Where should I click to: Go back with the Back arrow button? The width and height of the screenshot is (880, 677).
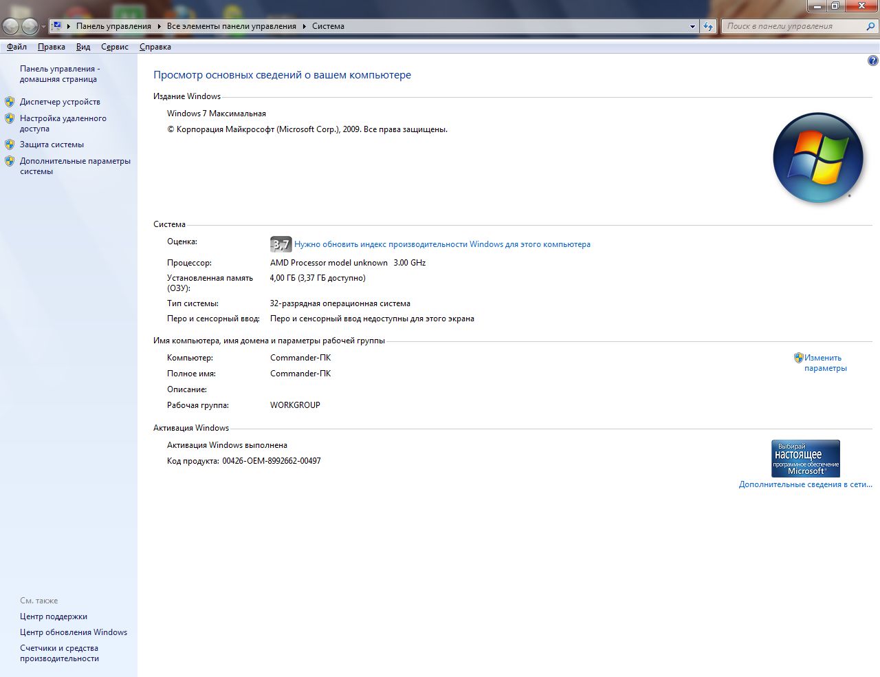pyautogui.click(x=11, y=26)
